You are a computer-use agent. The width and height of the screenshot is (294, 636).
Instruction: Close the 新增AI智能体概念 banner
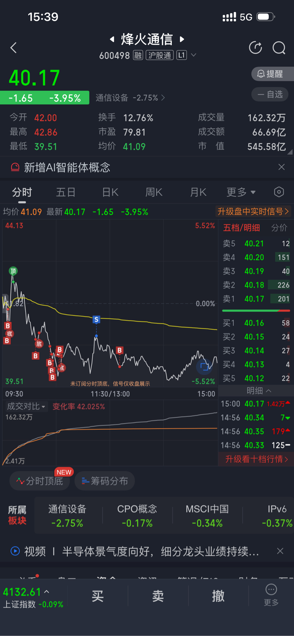[x=281, y=167]
